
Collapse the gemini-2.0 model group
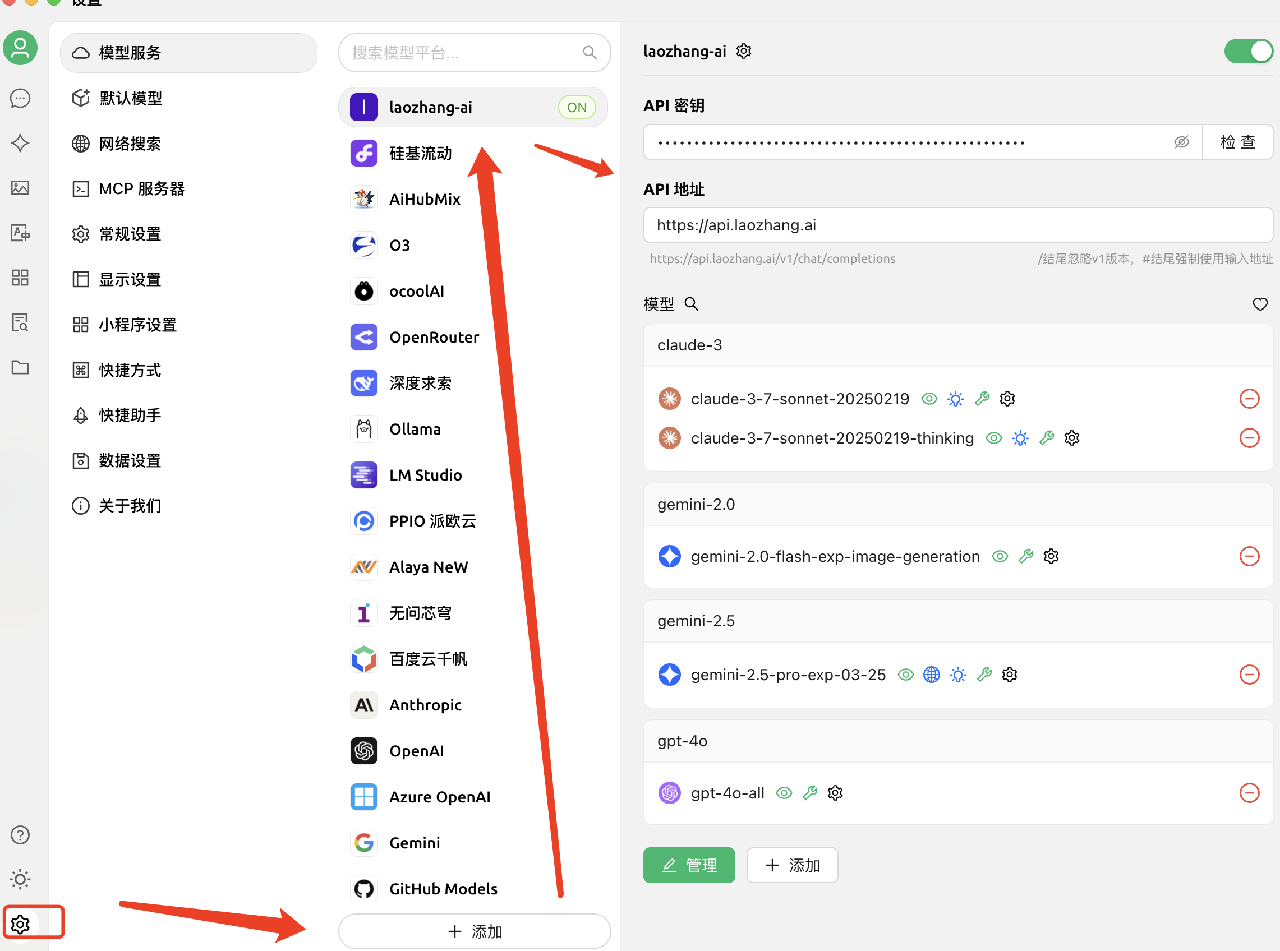coord(696,504)
